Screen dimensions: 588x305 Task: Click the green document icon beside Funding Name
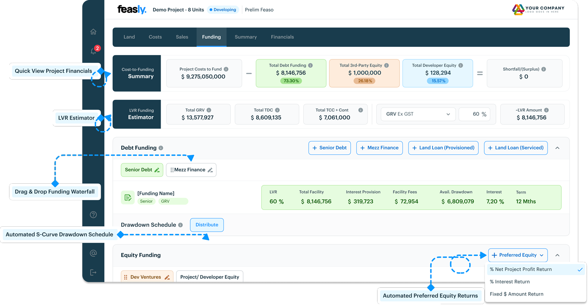(x=127, y=197)
